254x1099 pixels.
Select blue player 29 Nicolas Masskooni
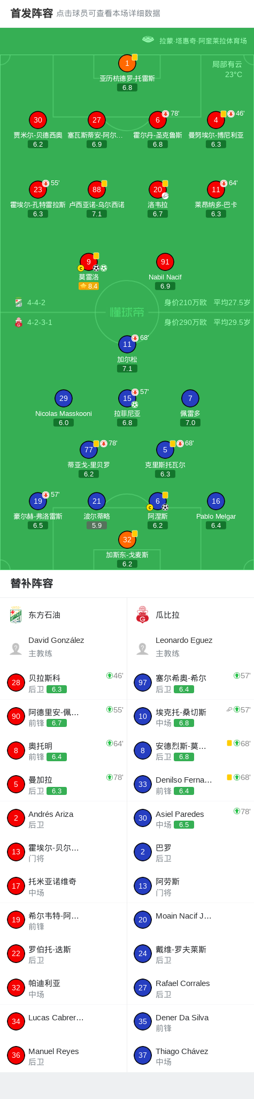[64, 398]
